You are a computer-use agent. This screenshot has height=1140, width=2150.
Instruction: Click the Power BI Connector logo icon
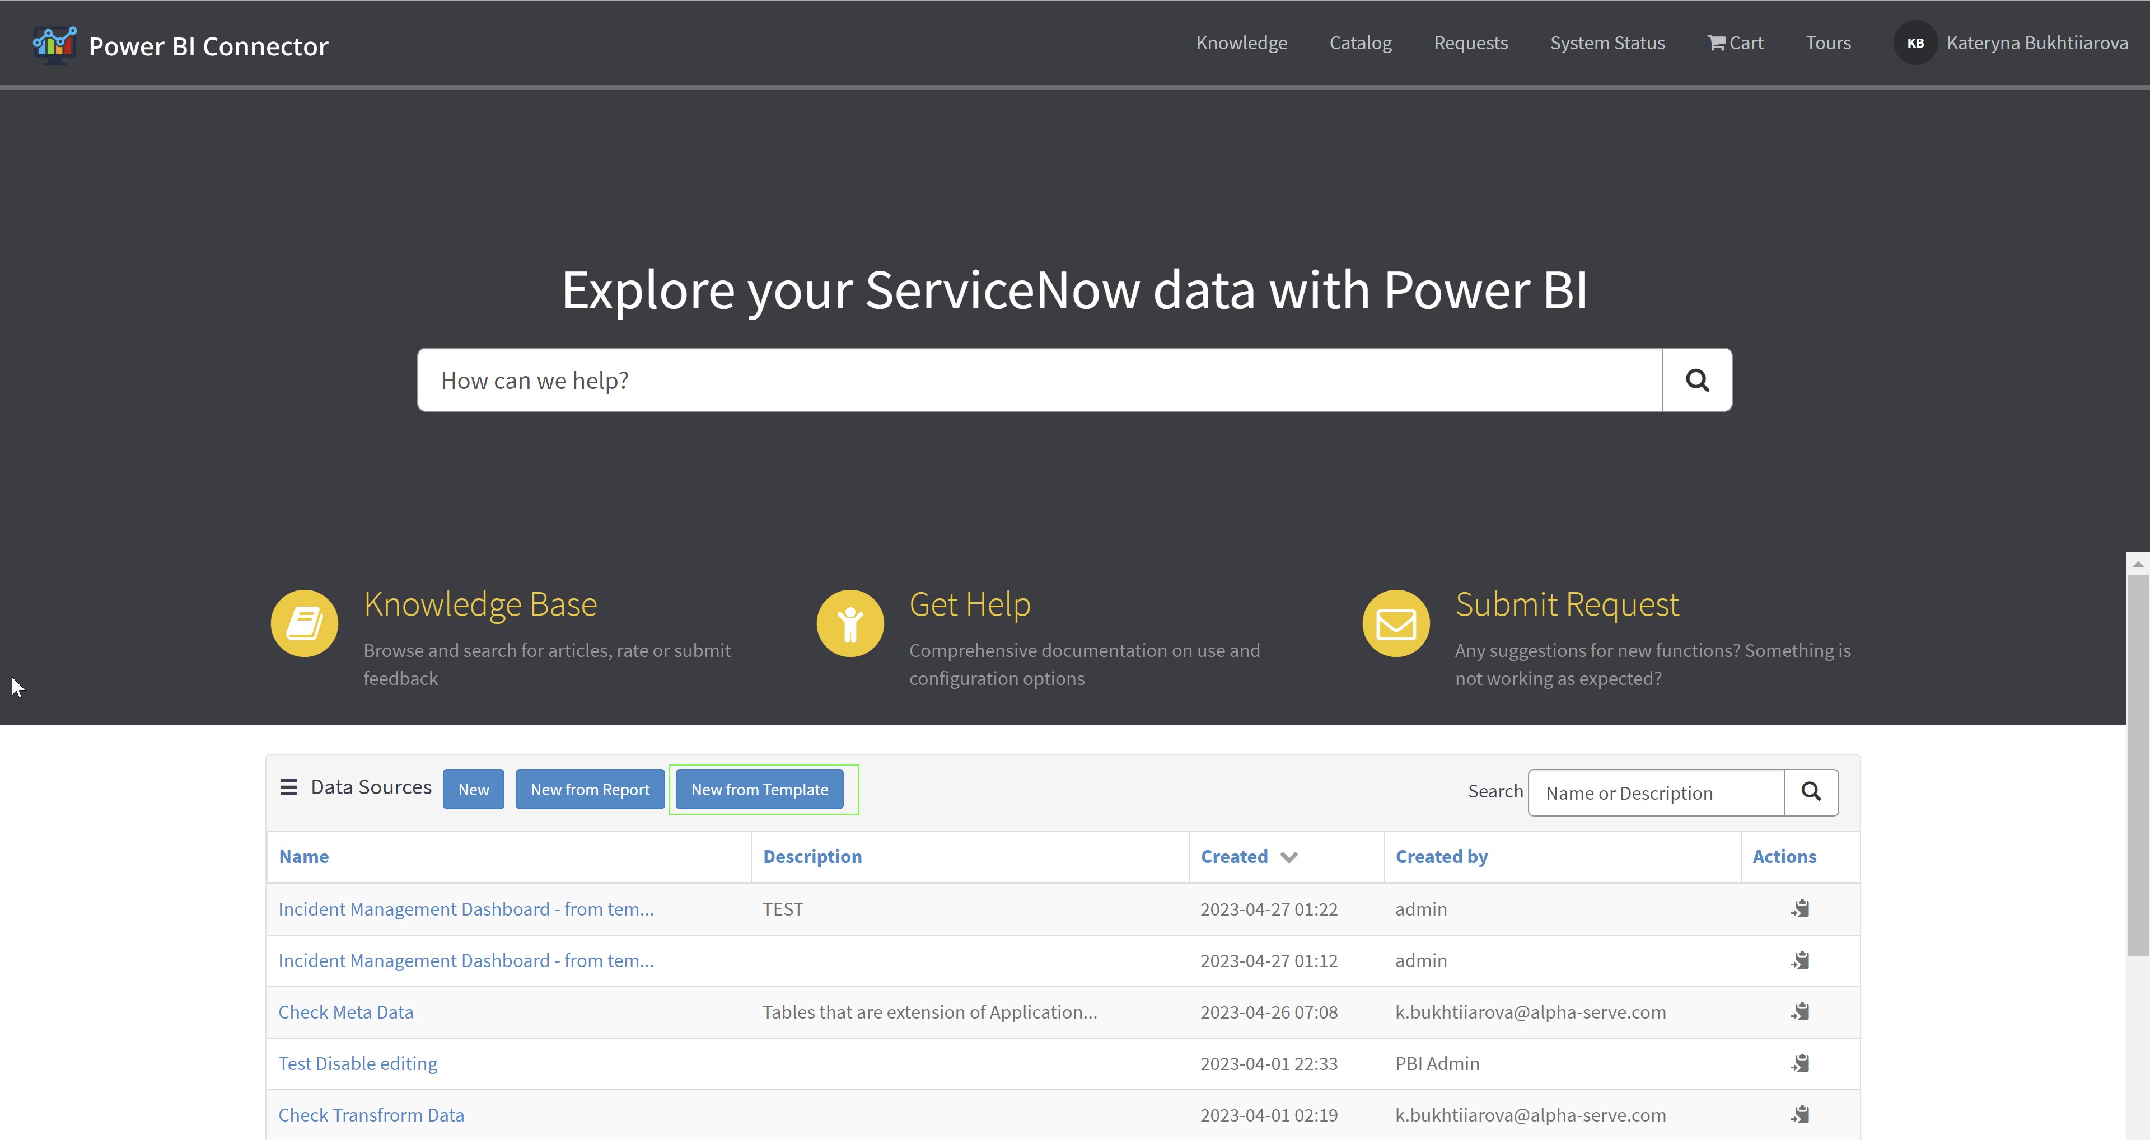[x=54, y=44]
